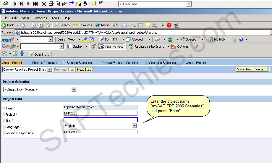Click the blue help question icon on msn toolbar
Image resolution: width=272 pixels, height=163 pixels.
click(241, 40)
